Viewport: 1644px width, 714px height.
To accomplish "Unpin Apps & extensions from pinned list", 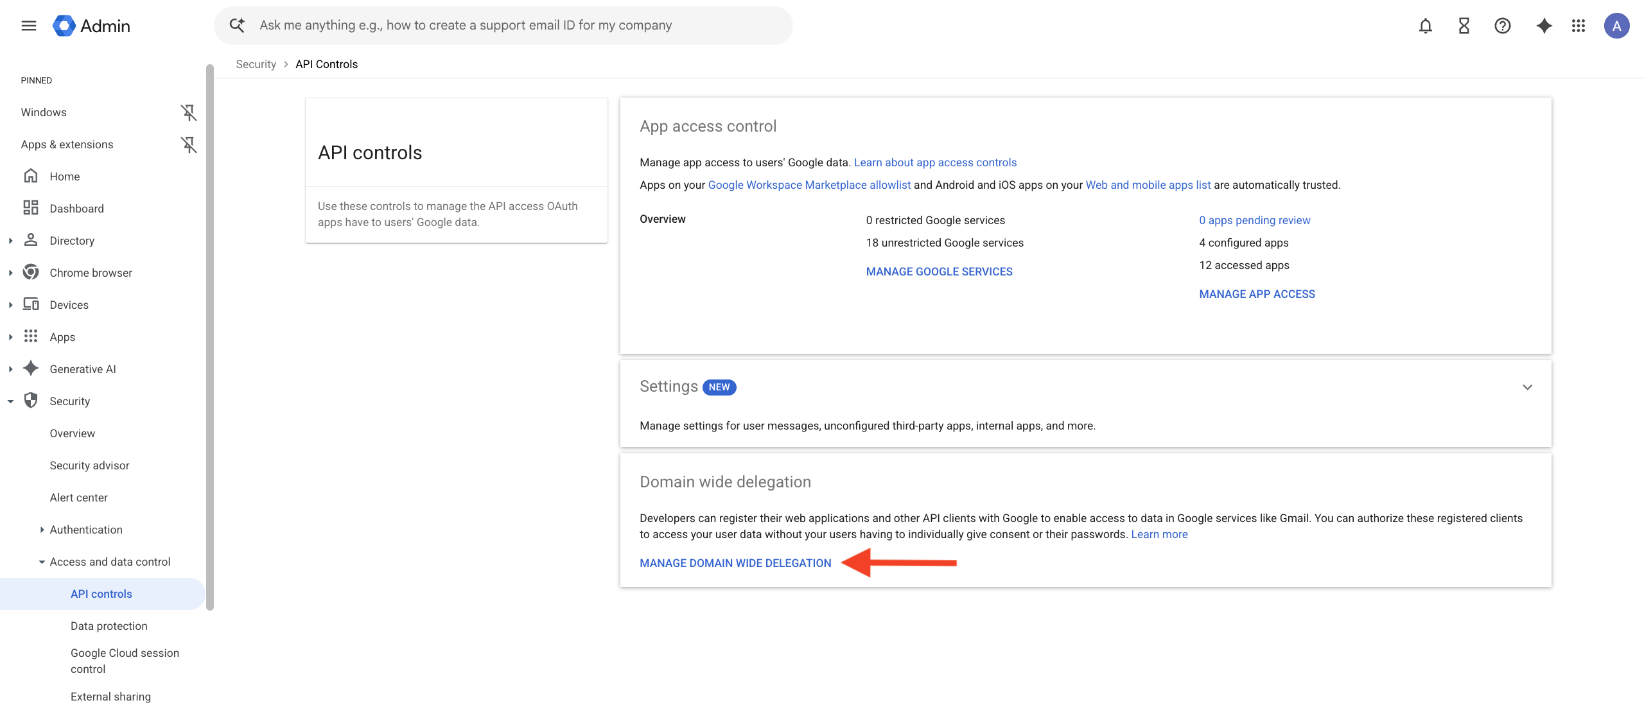I will [188, 144].
